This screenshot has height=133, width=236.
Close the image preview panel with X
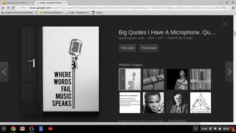point(225,24)
